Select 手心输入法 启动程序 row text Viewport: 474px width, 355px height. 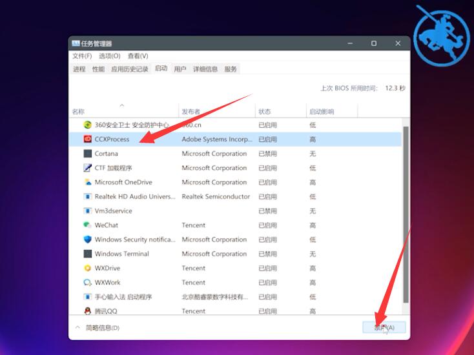tap(123, 297)
